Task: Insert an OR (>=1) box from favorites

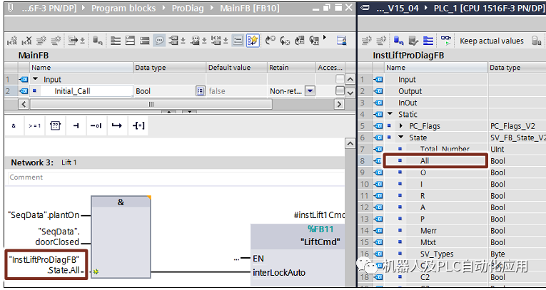Action: point(34,125)
